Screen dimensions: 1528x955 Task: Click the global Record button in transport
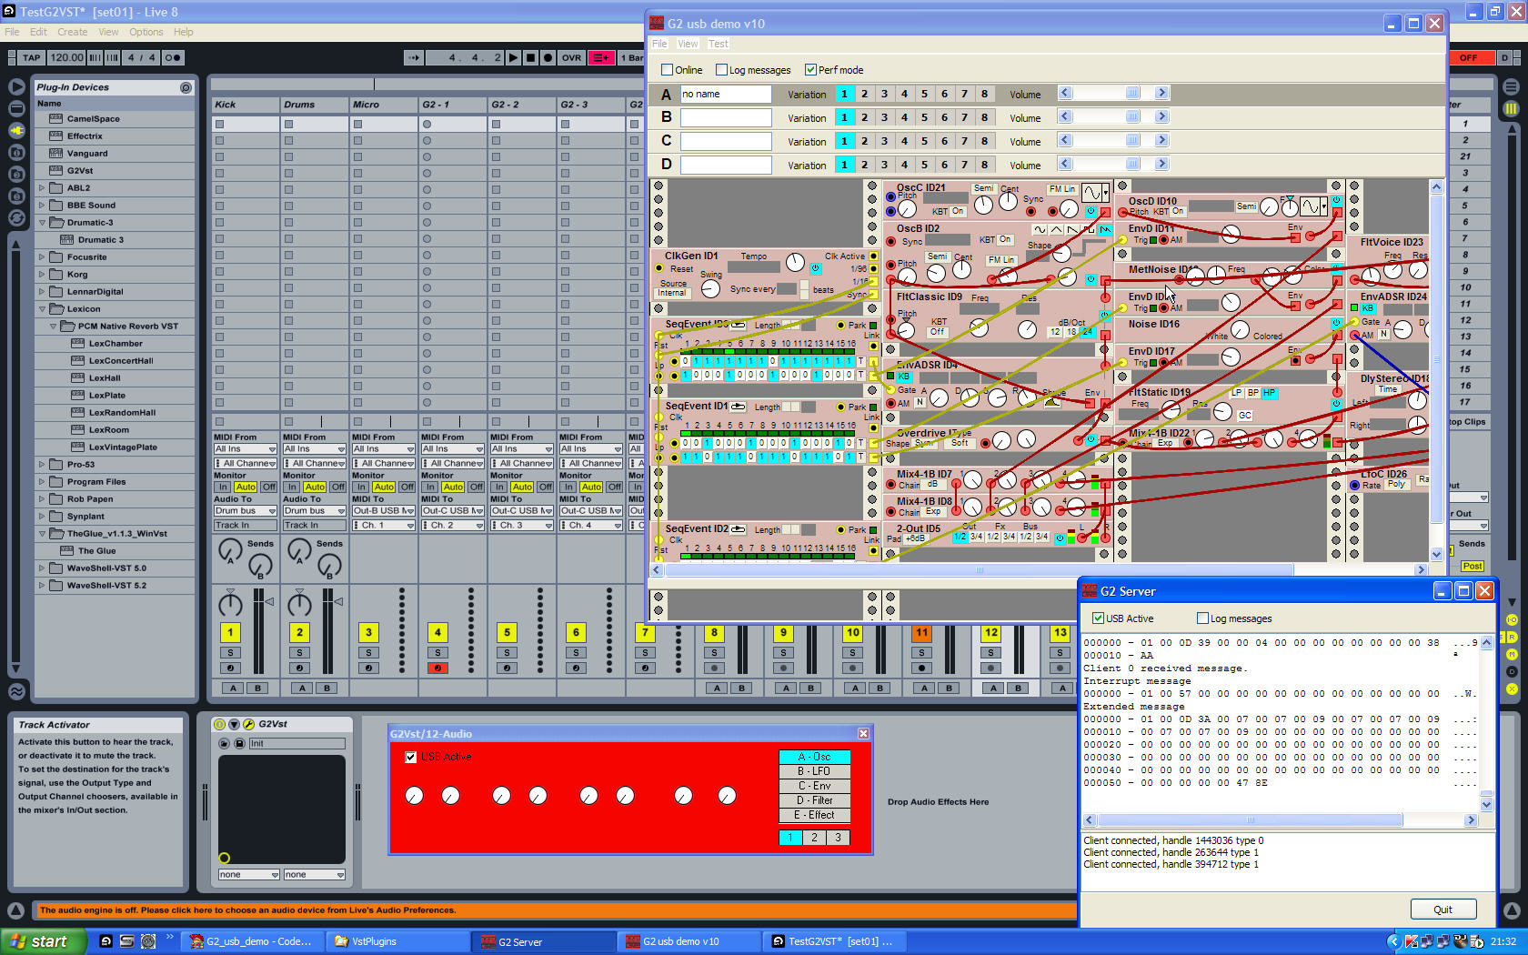tap(548, 57)
